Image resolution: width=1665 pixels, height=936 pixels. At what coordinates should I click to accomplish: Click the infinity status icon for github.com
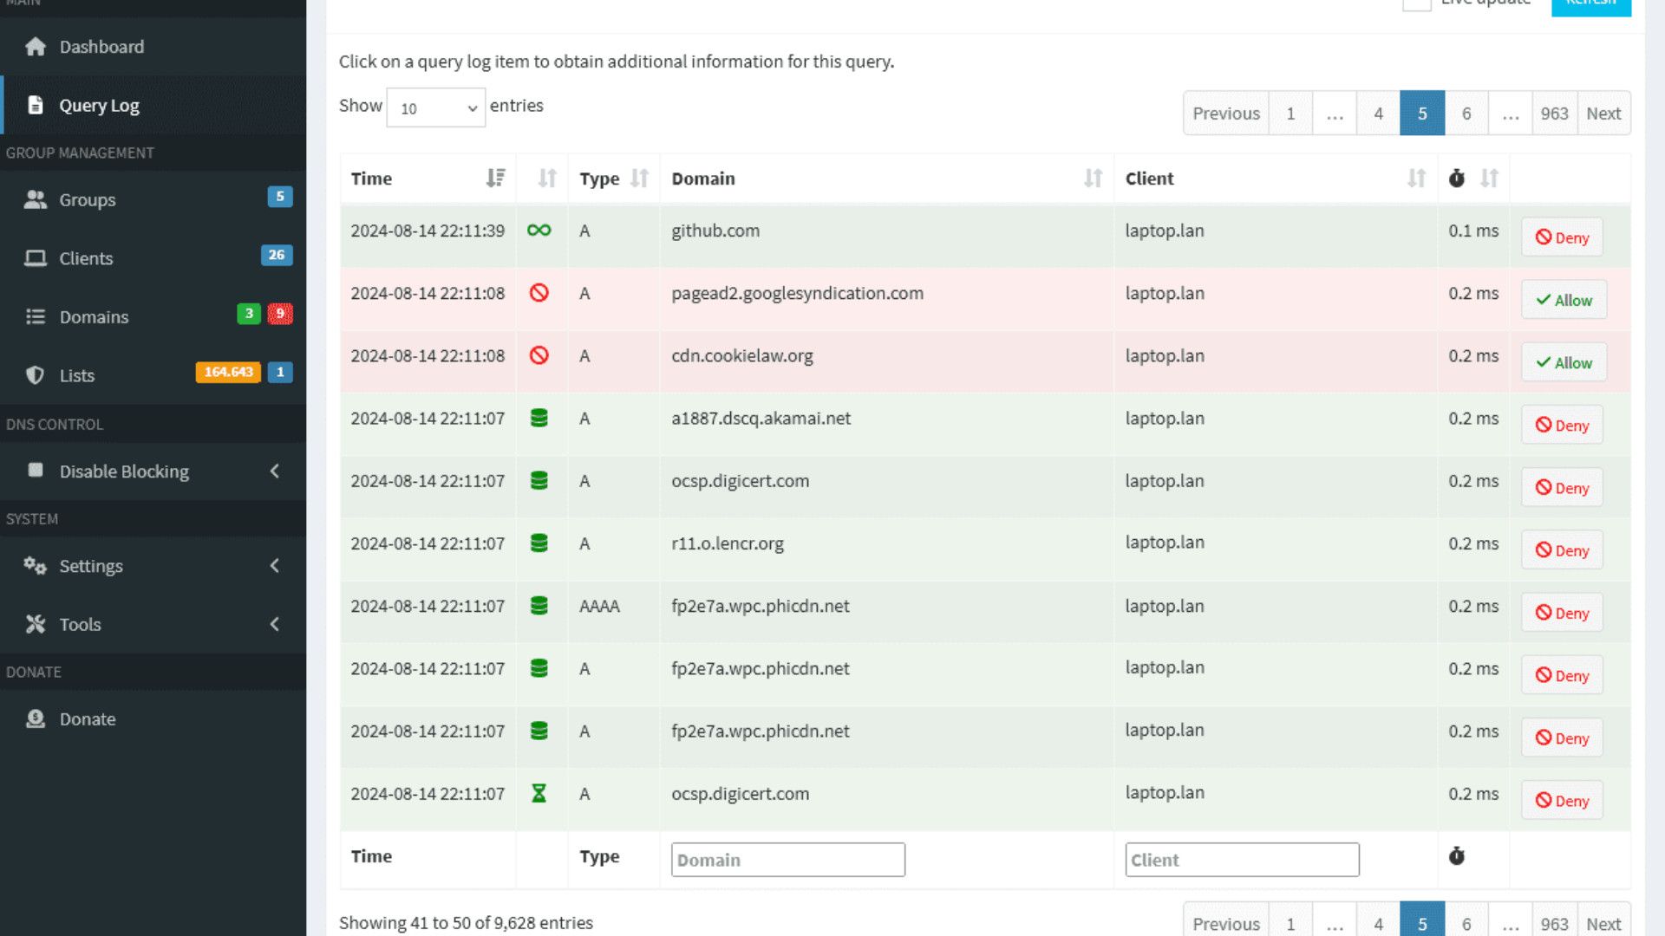tap(539, 231)
